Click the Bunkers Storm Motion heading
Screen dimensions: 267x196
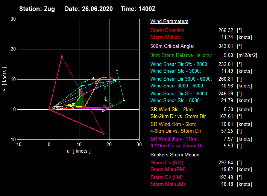point(174,155)
